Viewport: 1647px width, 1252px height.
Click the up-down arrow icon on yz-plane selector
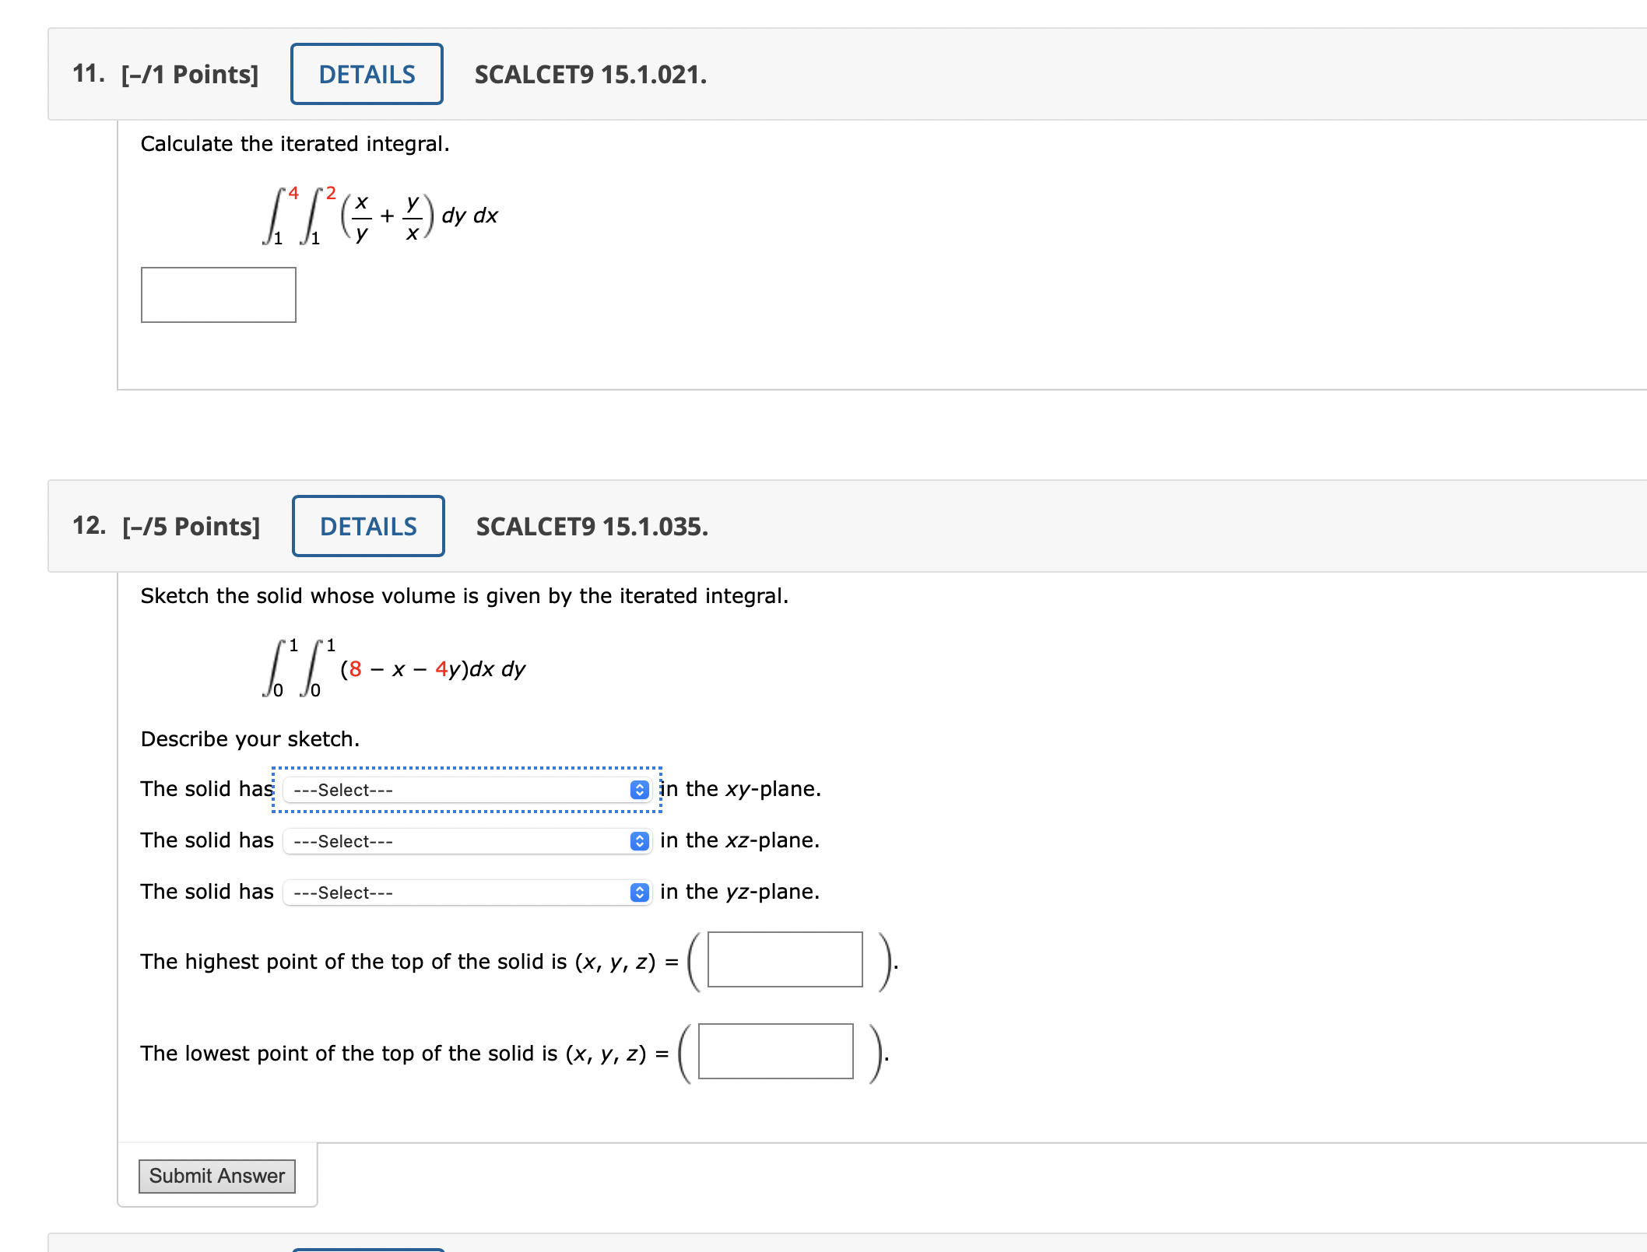[640, 893]
